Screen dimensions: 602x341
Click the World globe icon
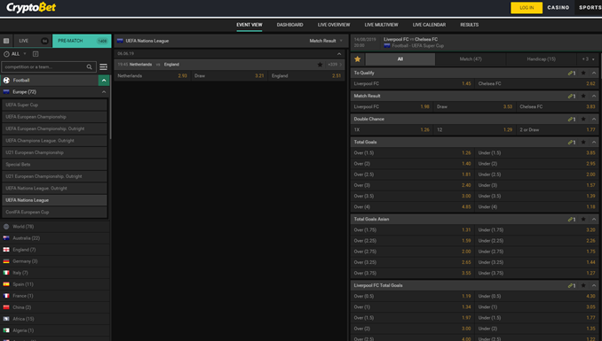(x=6, y=227)
